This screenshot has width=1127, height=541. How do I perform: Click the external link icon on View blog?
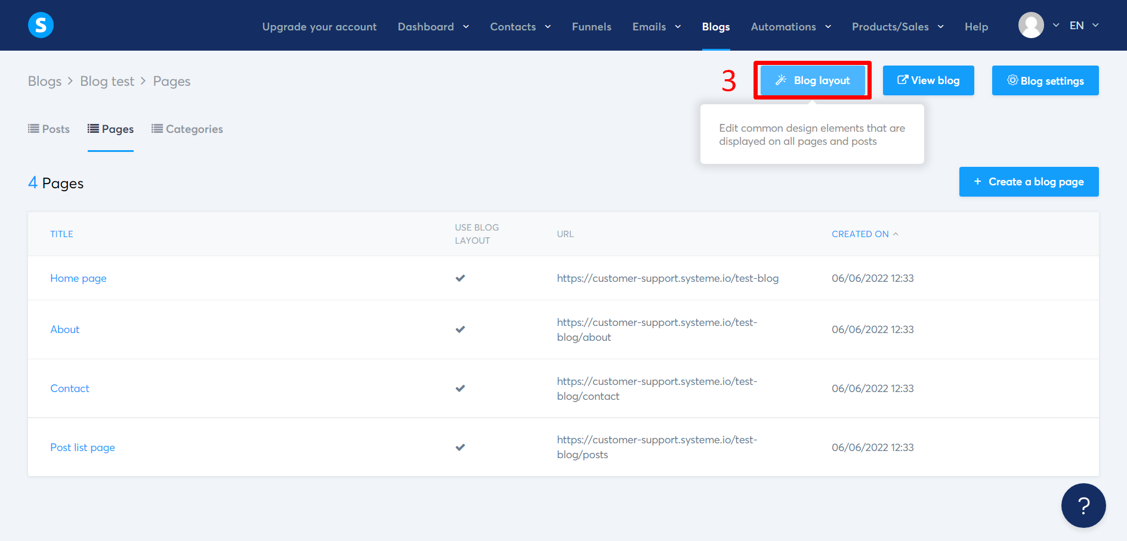tap(902, 80)
